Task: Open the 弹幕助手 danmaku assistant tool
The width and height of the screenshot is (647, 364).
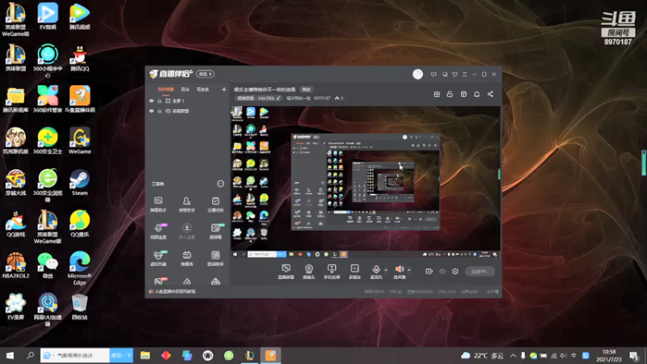Action: coord(159,205)
